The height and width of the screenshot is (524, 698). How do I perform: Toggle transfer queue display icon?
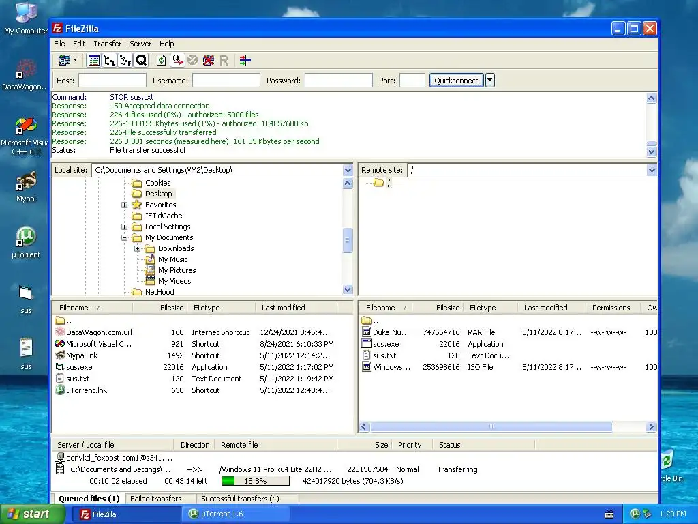141,60
